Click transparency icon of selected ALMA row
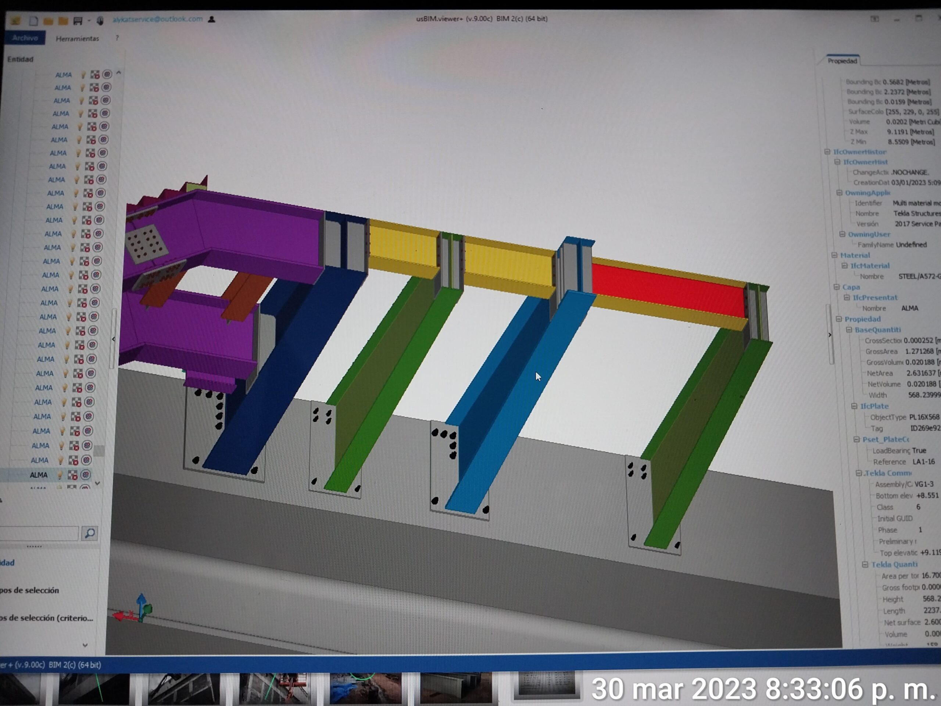 [73, 475]
